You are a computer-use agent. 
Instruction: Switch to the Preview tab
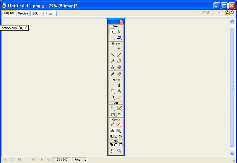tap(23, 13)
